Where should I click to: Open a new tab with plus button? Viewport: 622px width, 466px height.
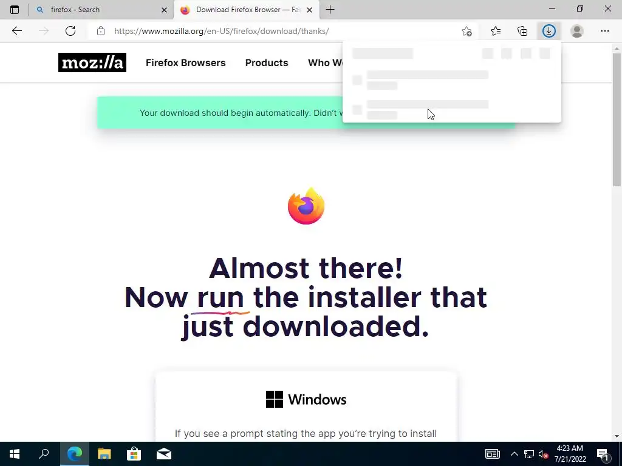pos(330,10)
